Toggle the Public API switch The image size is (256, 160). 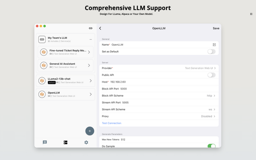coord(212,75)
